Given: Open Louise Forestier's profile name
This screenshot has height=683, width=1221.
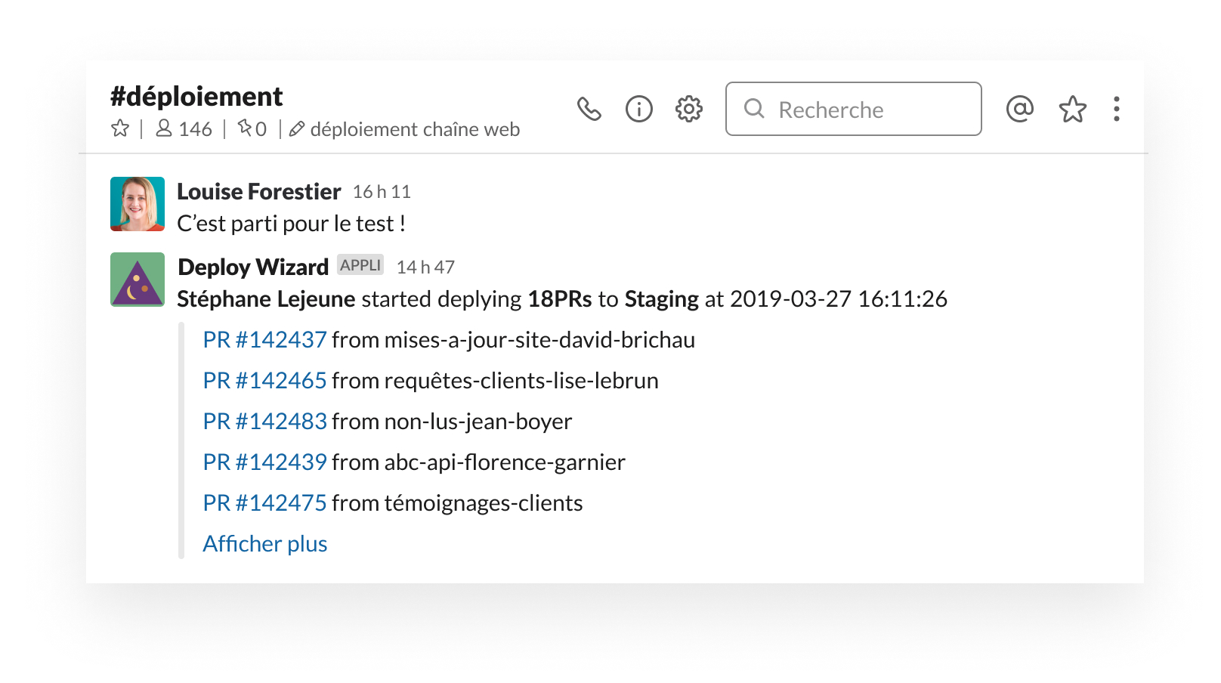Looking at the screenshot, I should pos(258,192).
